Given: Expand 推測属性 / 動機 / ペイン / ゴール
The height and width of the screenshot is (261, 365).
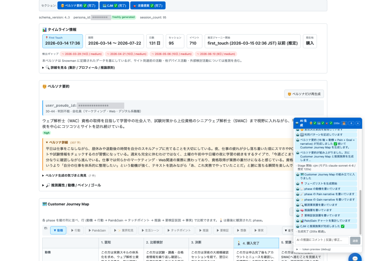Looking at the screenshot, I should coord(71,185).
